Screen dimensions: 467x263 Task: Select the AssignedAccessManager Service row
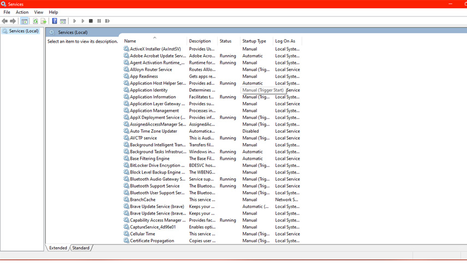click(212, 124)
